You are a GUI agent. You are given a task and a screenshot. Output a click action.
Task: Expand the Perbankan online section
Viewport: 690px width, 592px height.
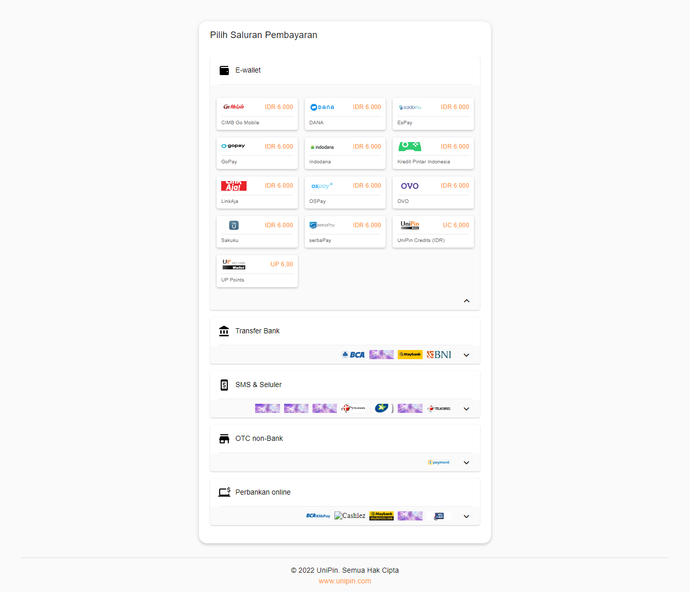pyautogui.click(x=466, y=516)
